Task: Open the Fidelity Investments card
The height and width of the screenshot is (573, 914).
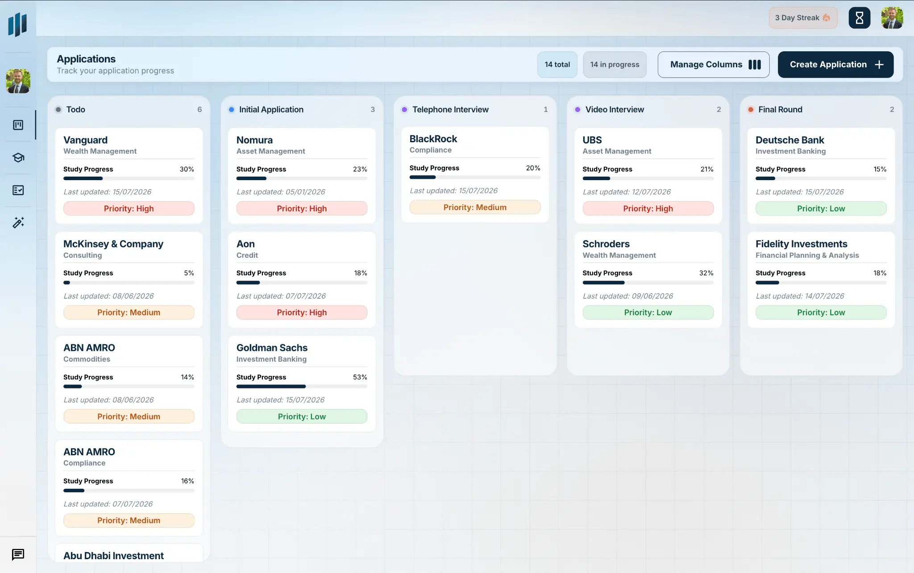Action: pos(821,280)
